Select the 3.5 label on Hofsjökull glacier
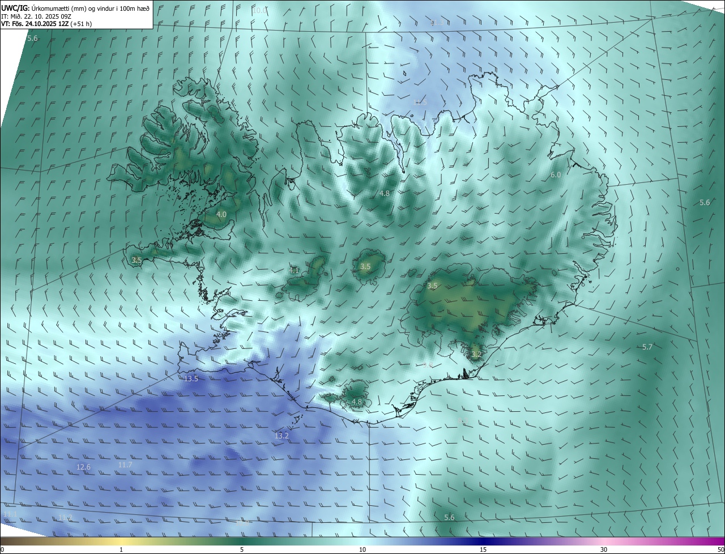Image resolution: width=725 pixels, height=554 pixels. (x=365, y=266)
